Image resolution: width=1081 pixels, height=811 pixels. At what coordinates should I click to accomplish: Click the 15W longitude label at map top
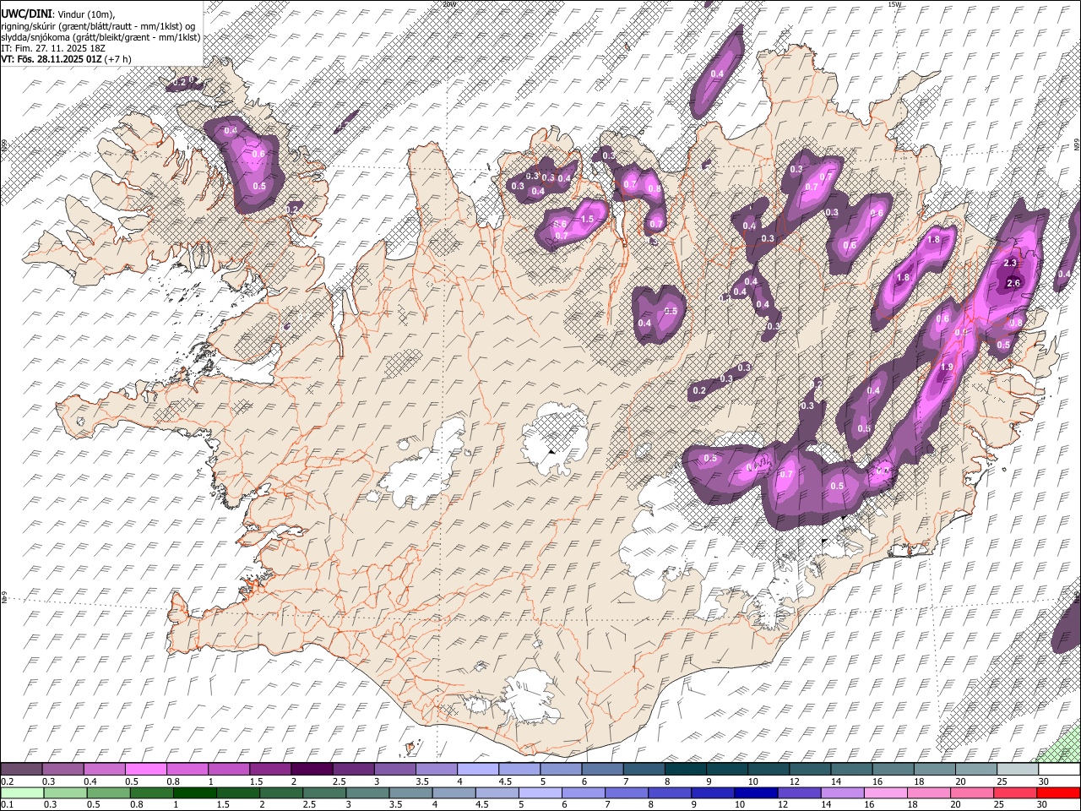894,4
